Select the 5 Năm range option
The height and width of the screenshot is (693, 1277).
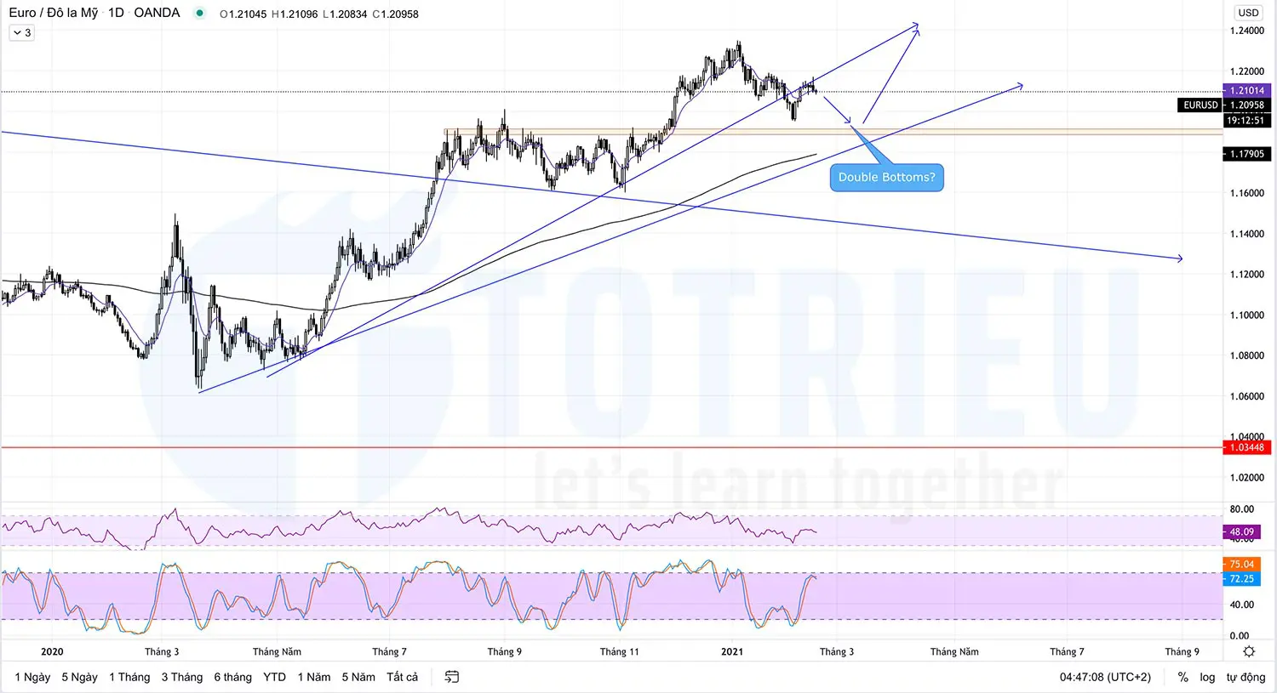[x=358, y=677]
